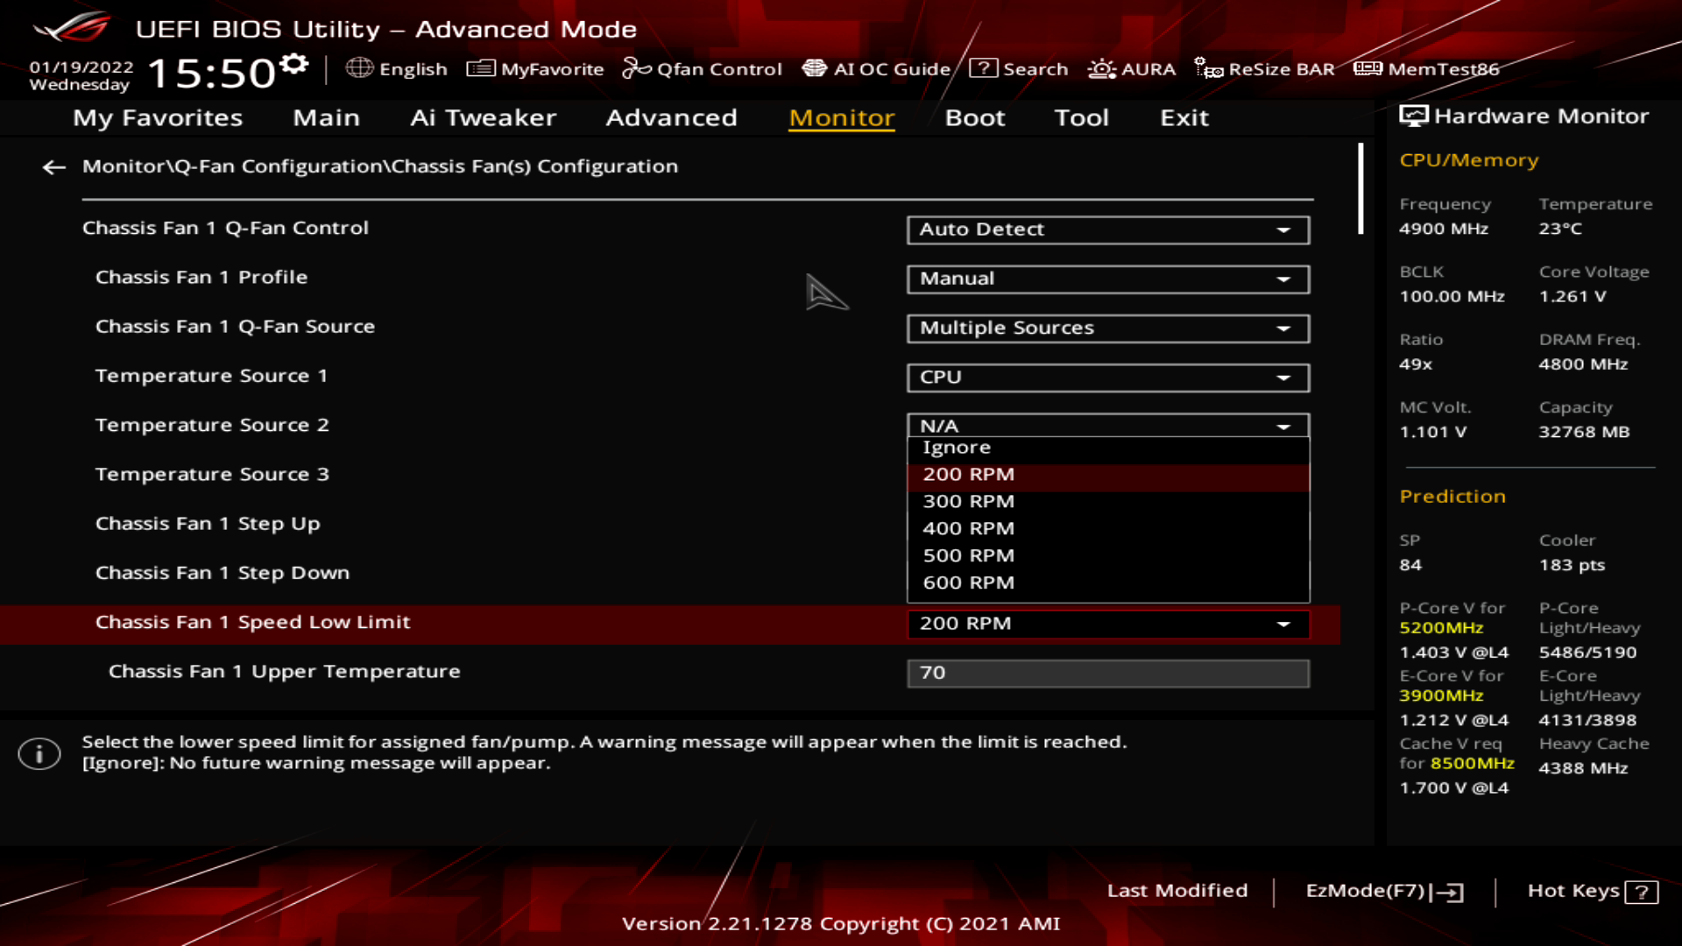The width and height of the screenshot is (1682, 946).
Task: Toggle ReSize BAR icon
Action: pyautogui.click(x=1209, y=68)
